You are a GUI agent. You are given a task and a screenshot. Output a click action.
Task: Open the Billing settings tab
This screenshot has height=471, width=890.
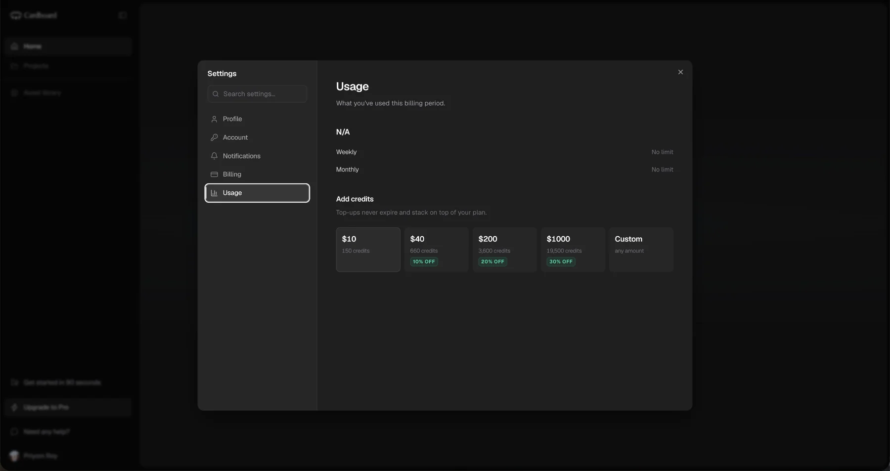[x=257, y=174]
